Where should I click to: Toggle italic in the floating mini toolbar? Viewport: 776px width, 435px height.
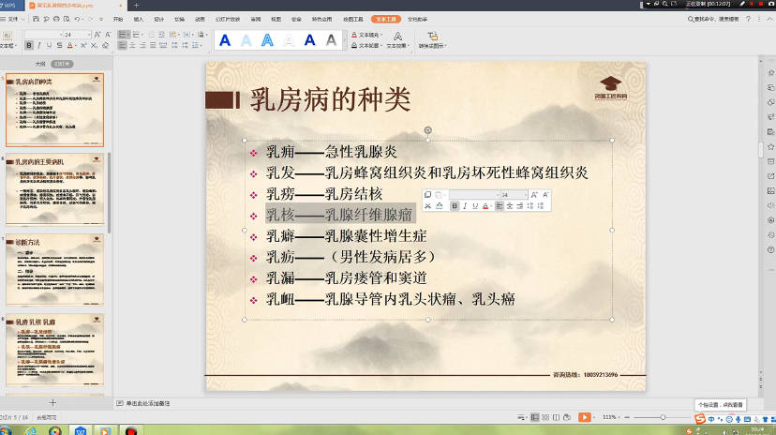(465, 206)
